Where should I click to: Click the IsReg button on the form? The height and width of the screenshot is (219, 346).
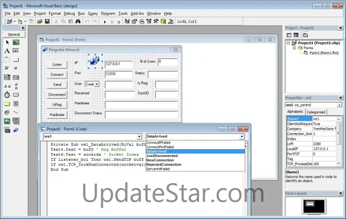[x=57, y=104]
